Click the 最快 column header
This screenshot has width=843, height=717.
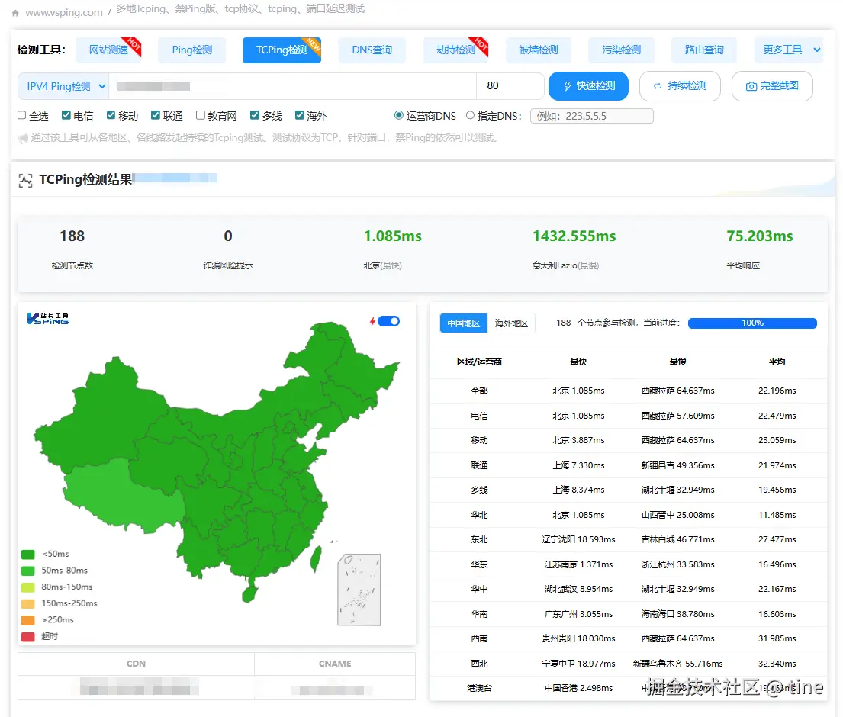(x=578, y=362)
